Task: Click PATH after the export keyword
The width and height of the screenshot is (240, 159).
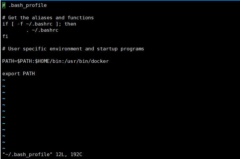Action: (x=29, y=74)
